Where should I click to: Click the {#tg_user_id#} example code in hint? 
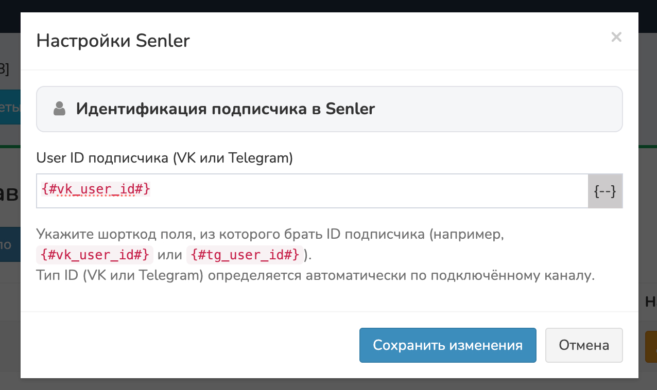coord(245,254)
